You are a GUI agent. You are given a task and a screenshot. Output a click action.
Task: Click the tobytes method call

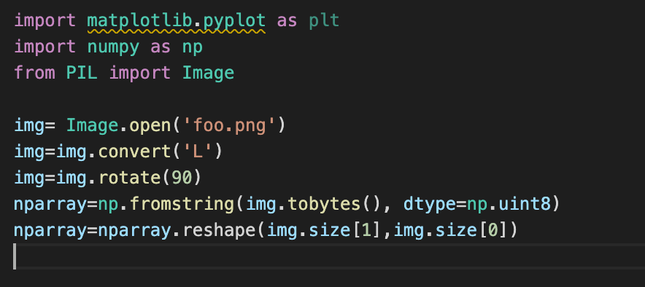tap(325, 204)
